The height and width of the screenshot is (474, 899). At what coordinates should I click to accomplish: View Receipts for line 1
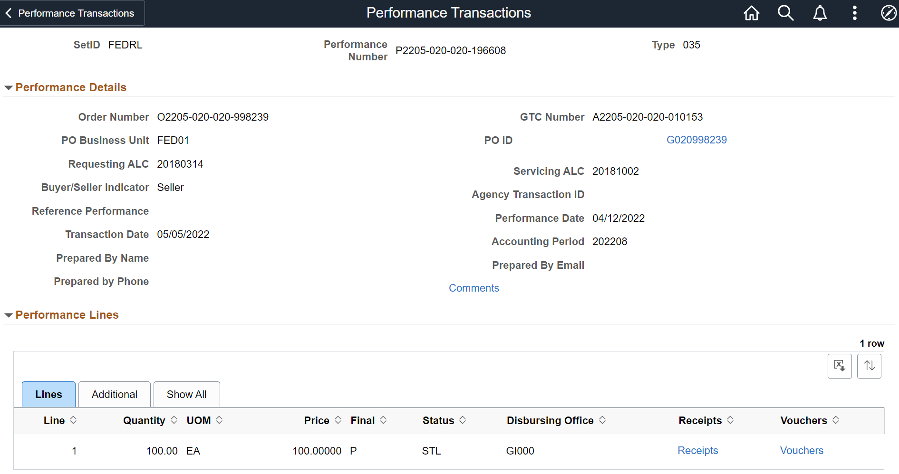point(697,450)
